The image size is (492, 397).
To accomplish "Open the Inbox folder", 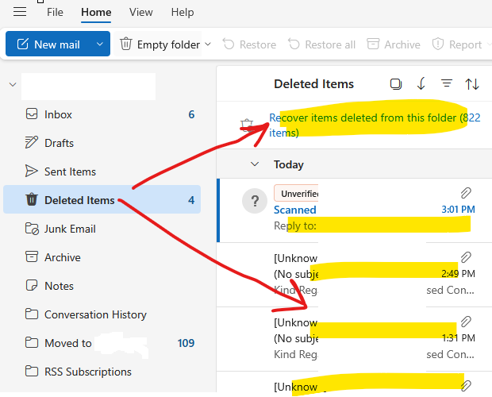I will [102, 114].
